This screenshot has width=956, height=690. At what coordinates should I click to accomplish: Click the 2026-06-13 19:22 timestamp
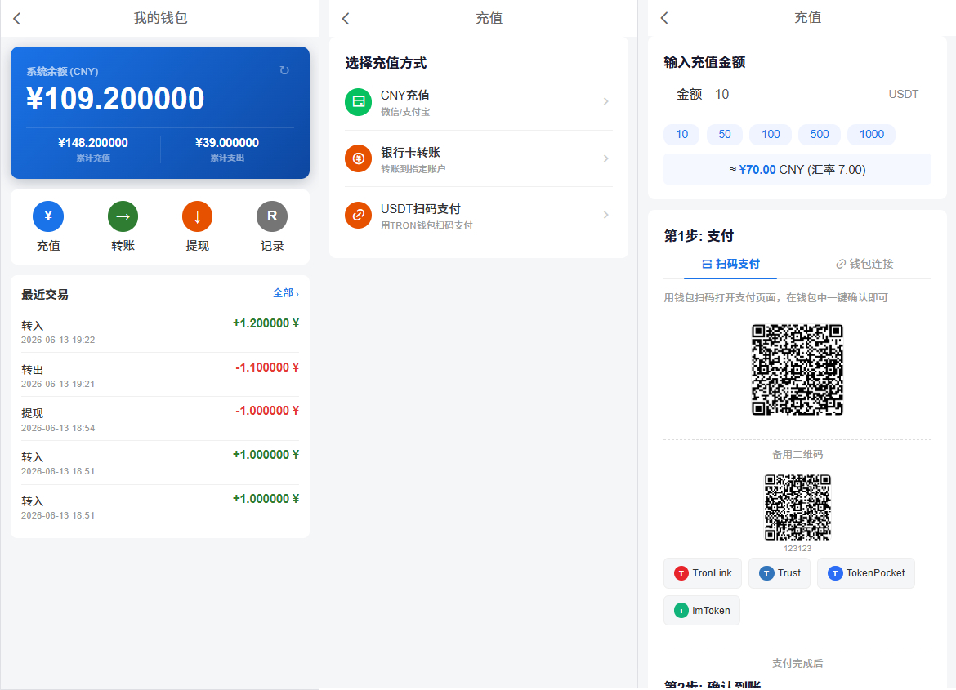[x=58, y=341]
